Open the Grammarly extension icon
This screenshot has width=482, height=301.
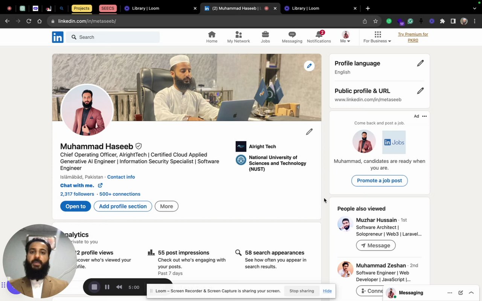click(410, 21)
